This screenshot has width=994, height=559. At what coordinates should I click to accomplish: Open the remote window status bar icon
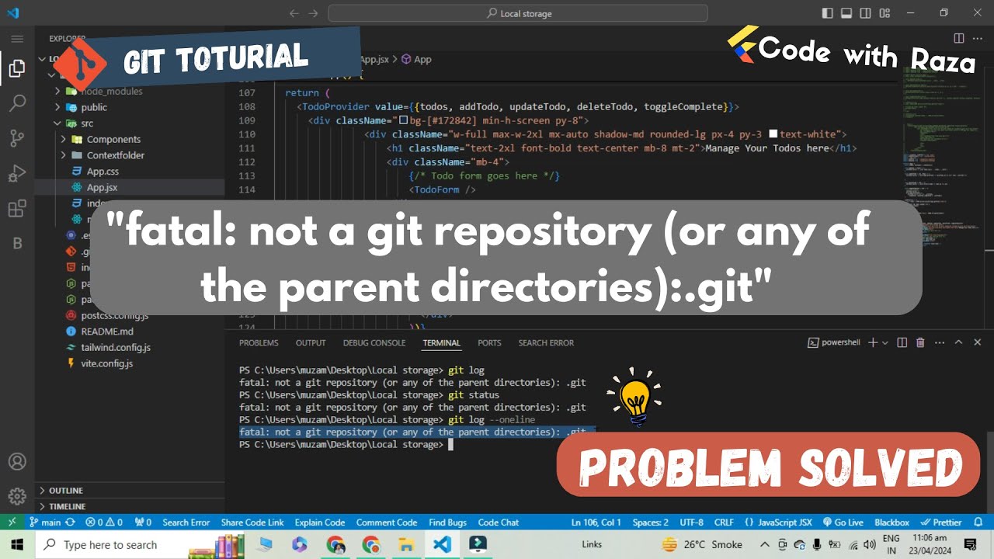[12, 523]
